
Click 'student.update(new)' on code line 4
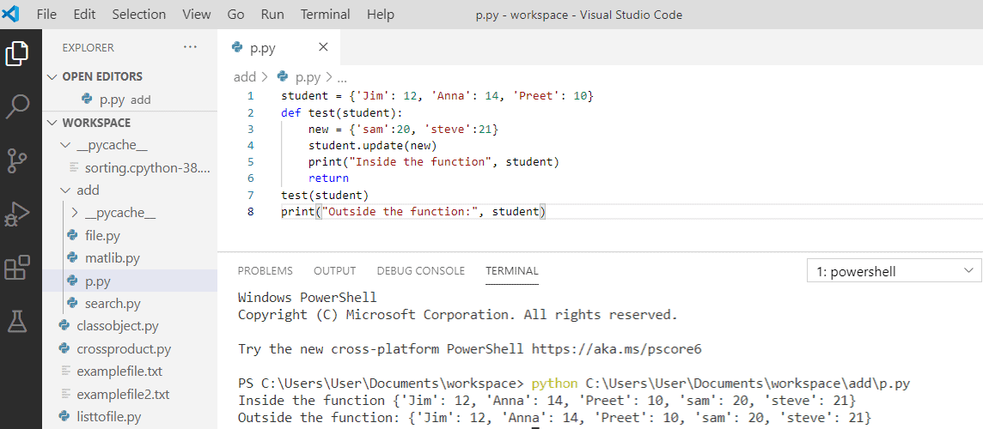coord(372,145)
